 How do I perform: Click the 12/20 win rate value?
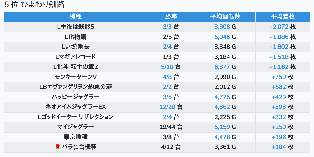[x=167, y=107]
